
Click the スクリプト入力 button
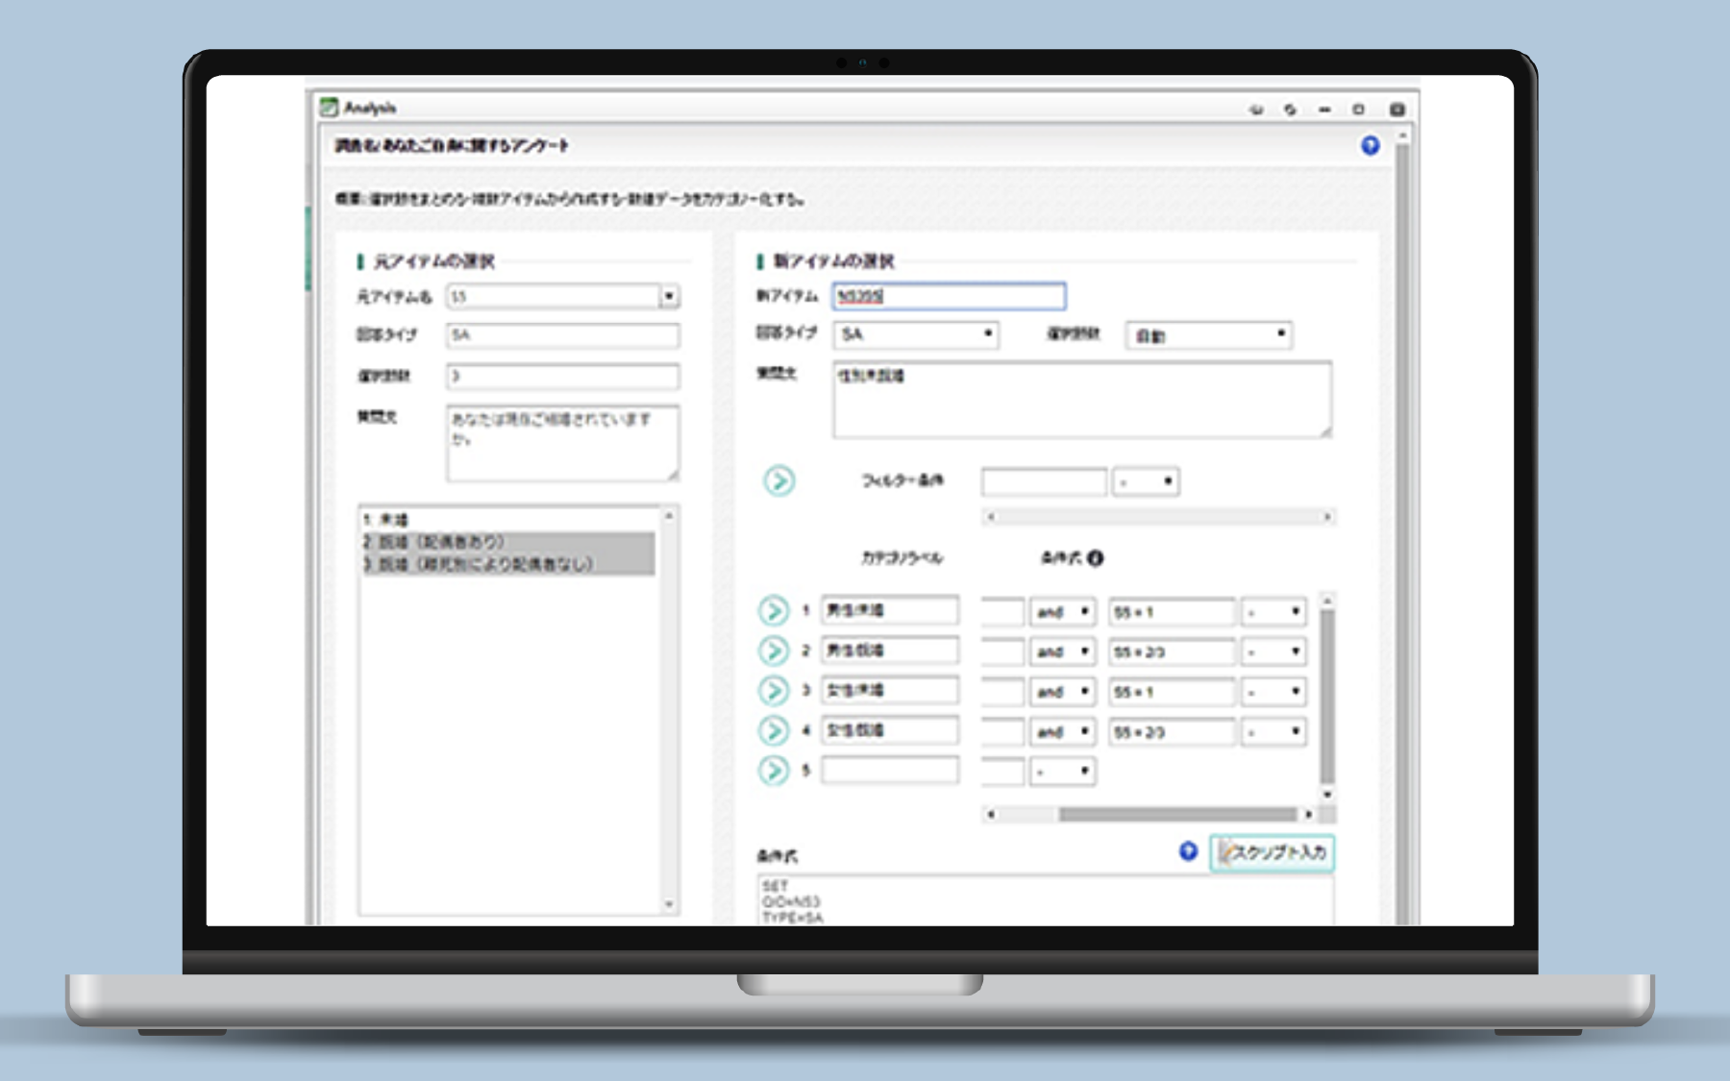click(1272, 852)
